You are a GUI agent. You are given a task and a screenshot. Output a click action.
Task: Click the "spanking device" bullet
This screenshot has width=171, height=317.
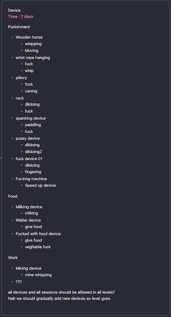(x=31, y=118)
